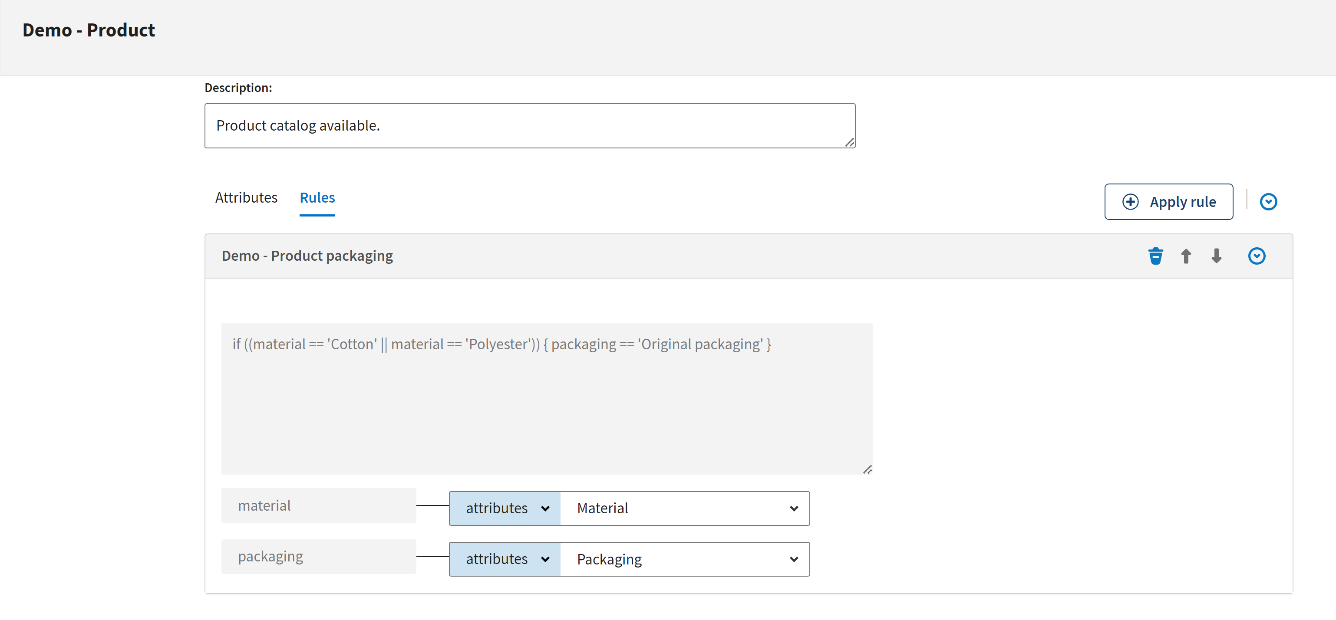Click the global Apply rule info icon
Image resolution: width=1336 pixels, height=620 pixels.
click(1269, 202)
